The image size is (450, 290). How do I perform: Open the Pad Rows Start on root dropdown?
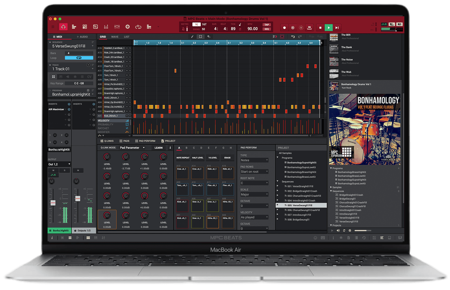(254, 172)
